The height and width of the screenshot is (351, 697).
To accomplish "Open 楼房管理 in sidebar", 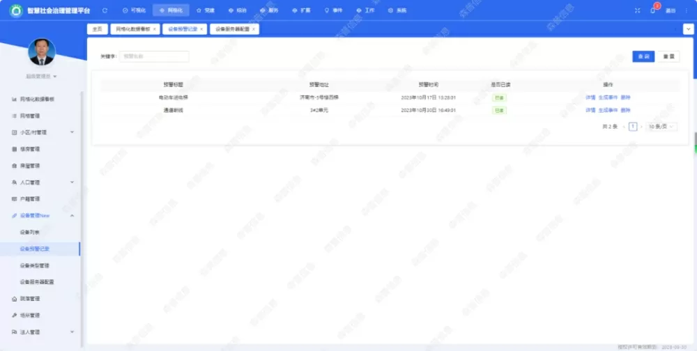I will click(30, 149).
